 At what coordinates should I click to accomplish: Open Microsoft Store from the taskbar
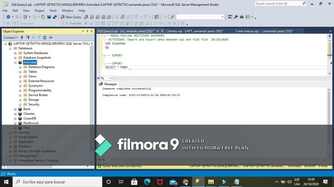point(134,182)
